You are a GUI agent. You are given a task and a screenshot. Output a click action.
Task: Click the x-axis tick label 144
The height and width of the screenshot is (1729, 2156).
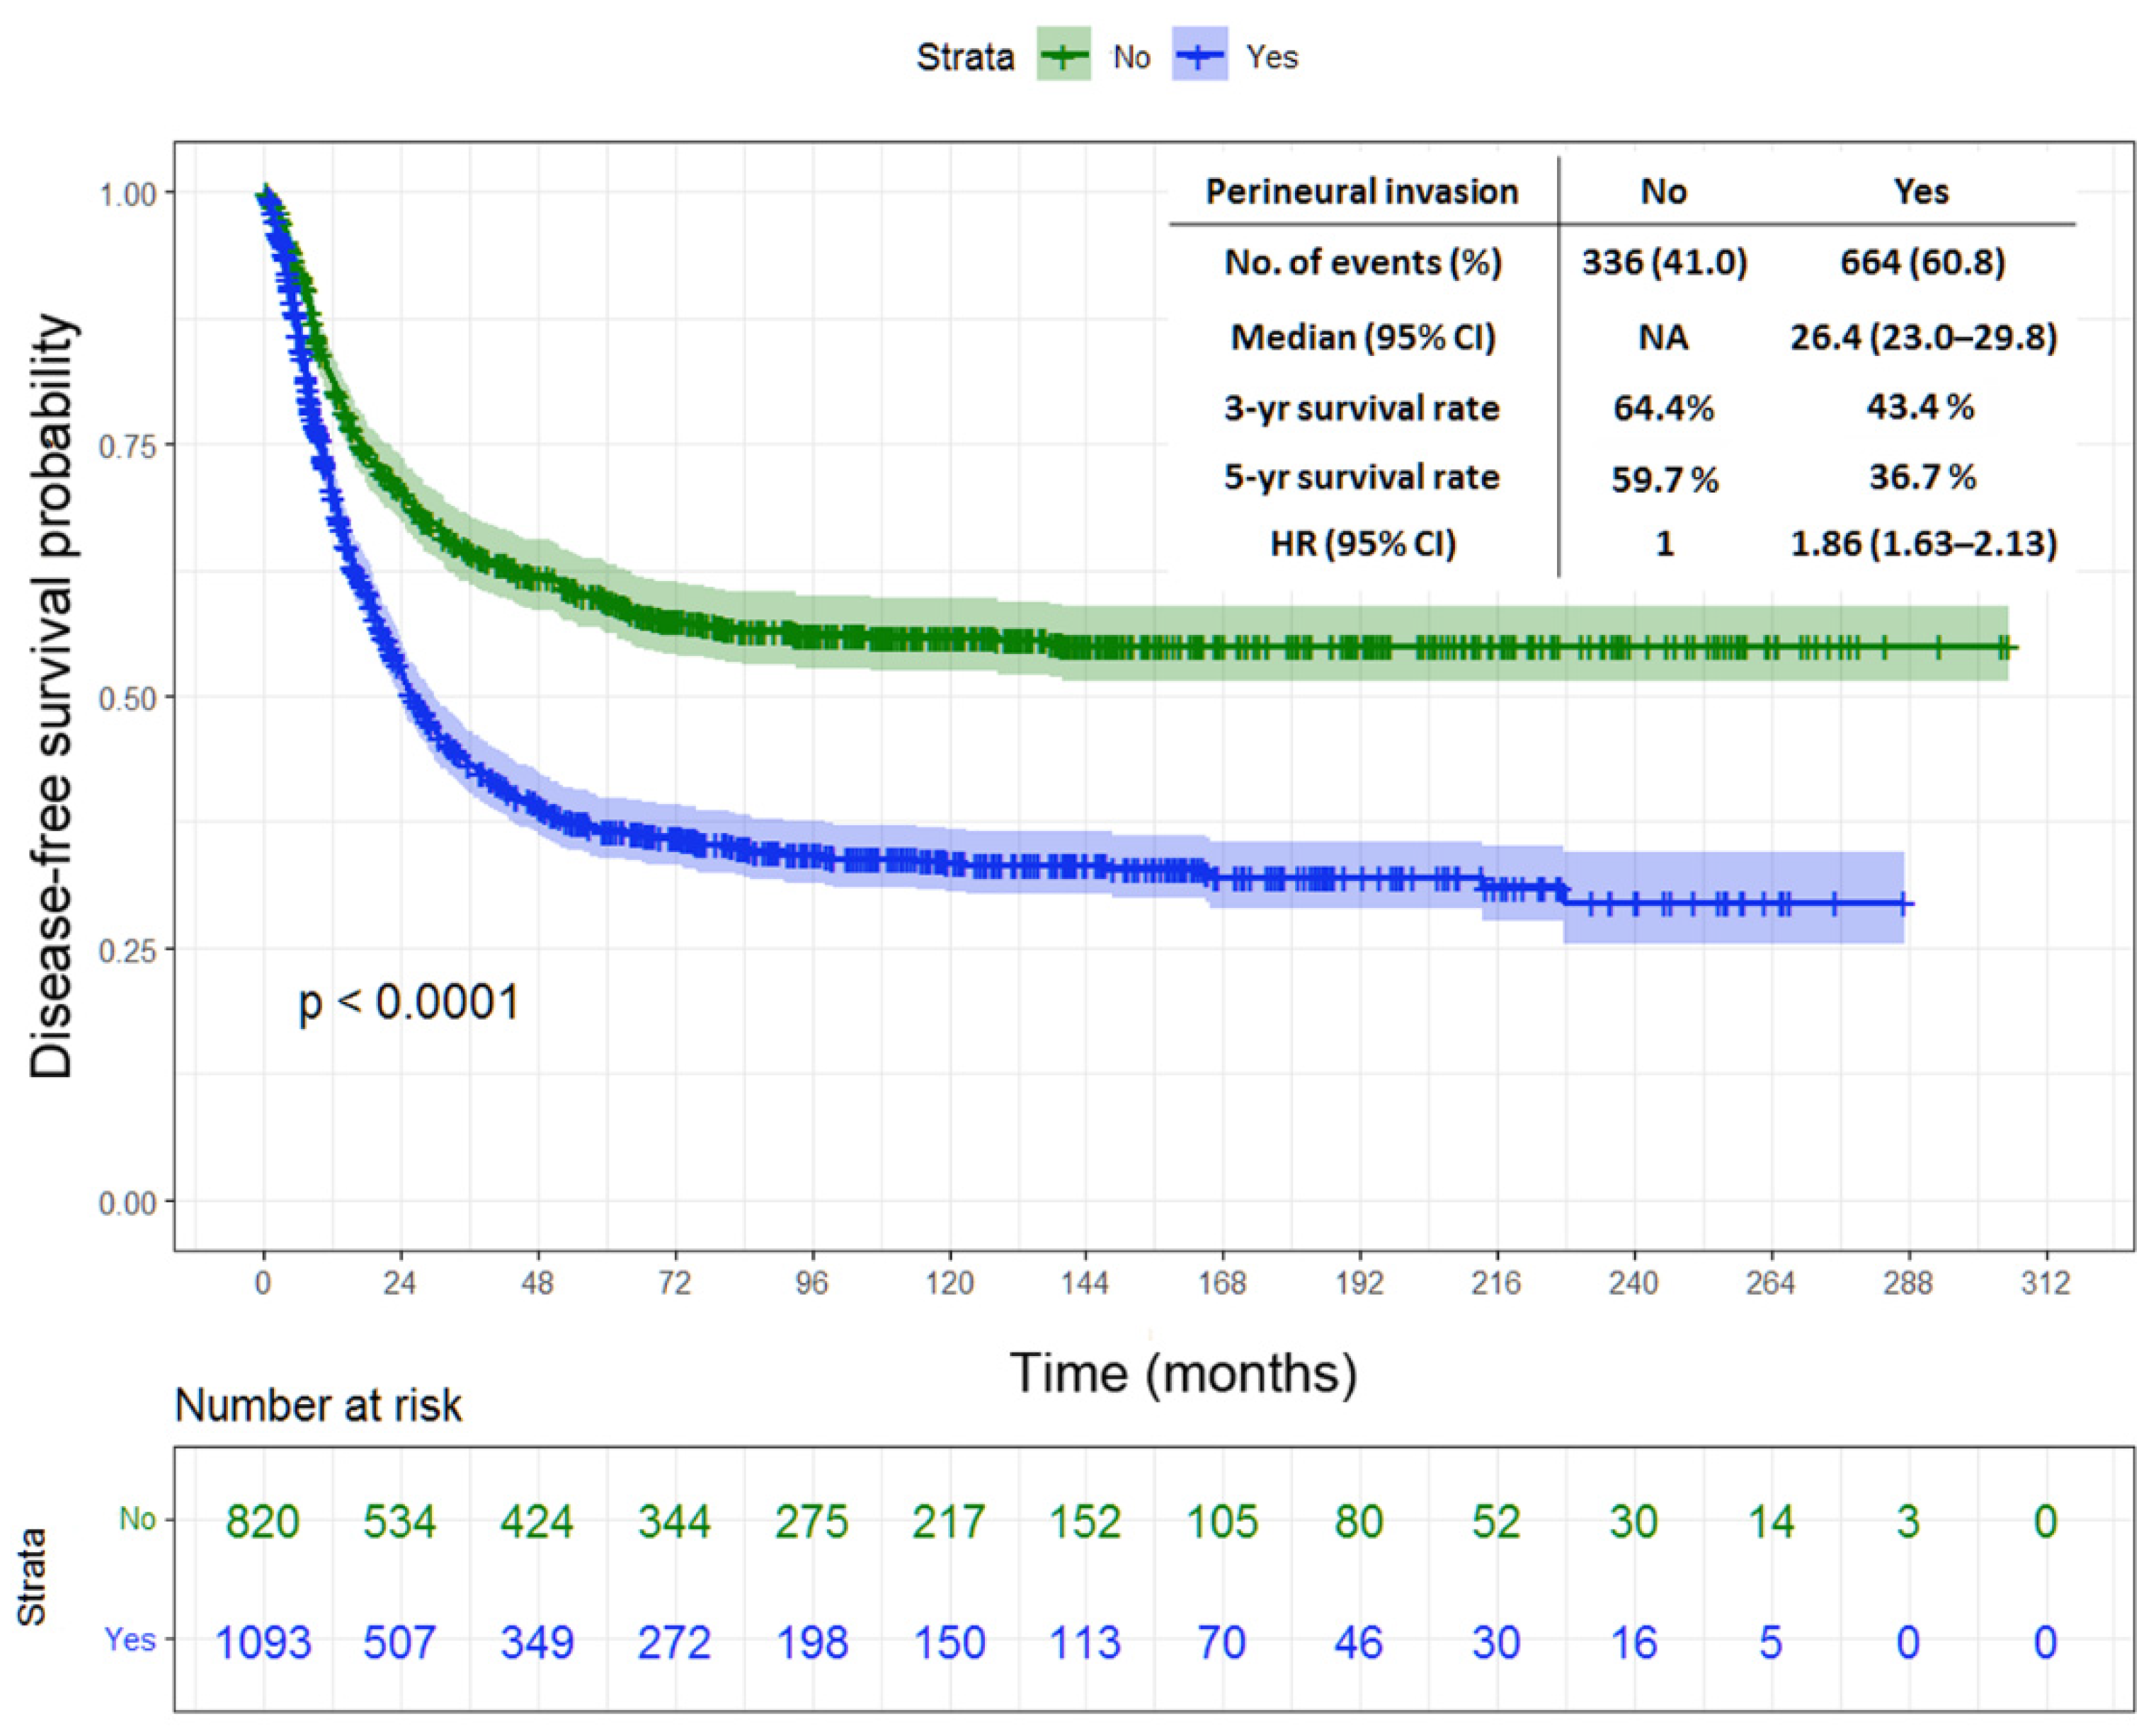pos(1085,1282)
